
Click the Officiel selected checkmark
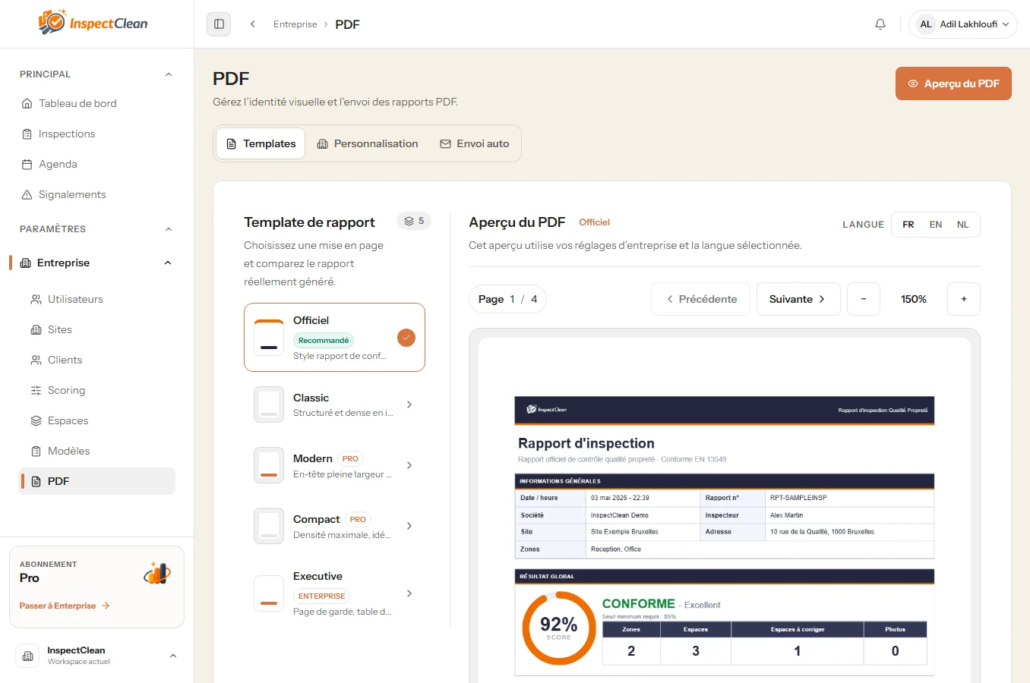[406, 338]
